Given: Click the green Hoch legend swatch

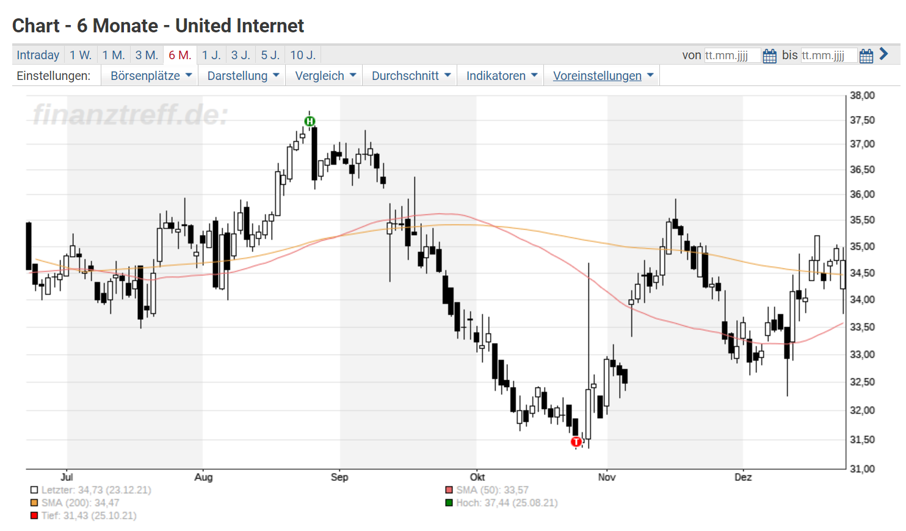Looking at the screenshot, I should 449,503.
